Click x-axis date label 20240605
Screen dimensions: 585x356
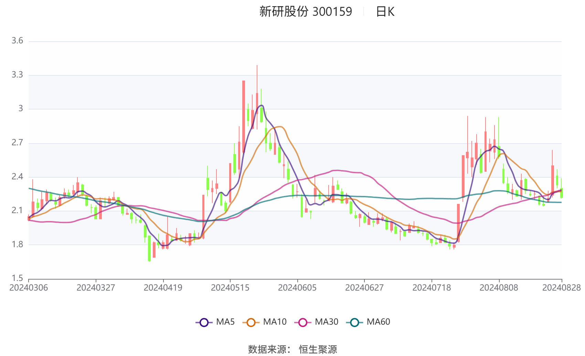[297, 287]
